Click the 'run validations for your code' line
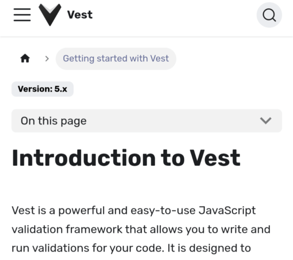The height and width of the screenshot is (260, 293). [80, 247]
